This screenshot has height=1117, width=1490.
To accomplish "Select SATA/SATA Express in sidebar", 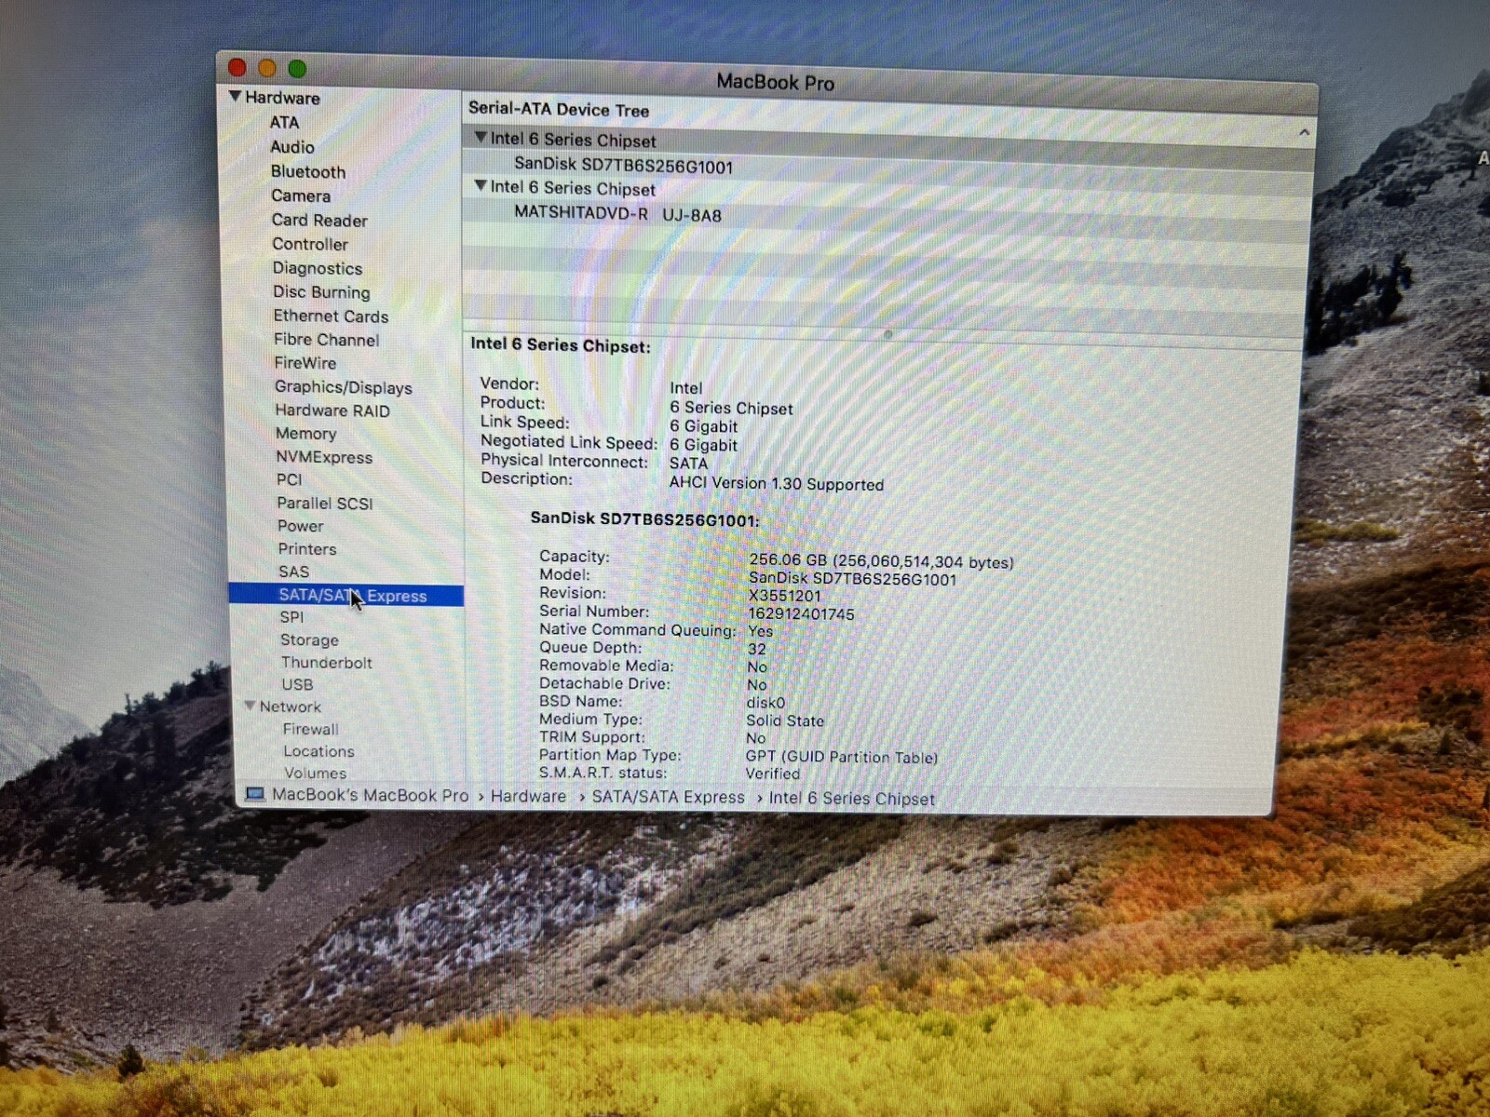I will 346,595.
